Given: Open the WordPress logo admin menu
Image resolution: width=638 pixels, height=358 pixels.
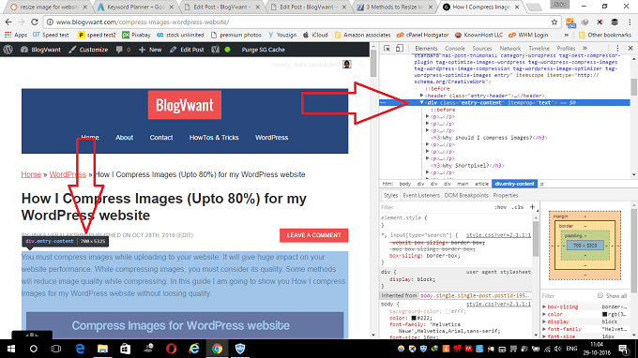Looking at the screenshot, I should (x=8, y=50).
